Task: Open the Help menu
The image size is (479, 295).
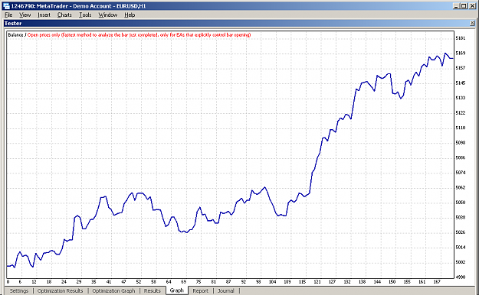Action: 130,15
